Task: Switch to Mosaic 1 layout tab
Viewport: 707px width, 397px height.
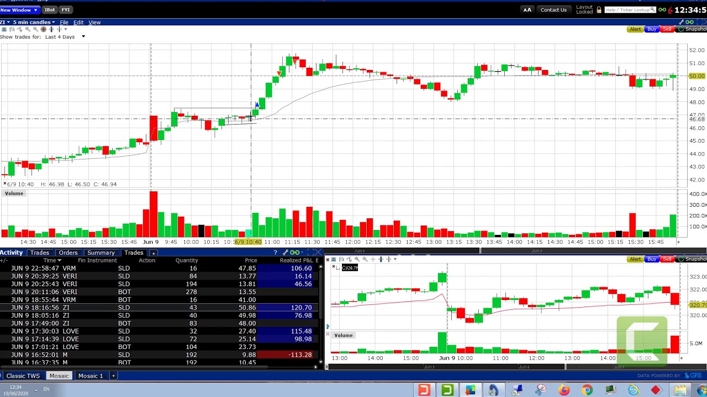Action: 91,376
